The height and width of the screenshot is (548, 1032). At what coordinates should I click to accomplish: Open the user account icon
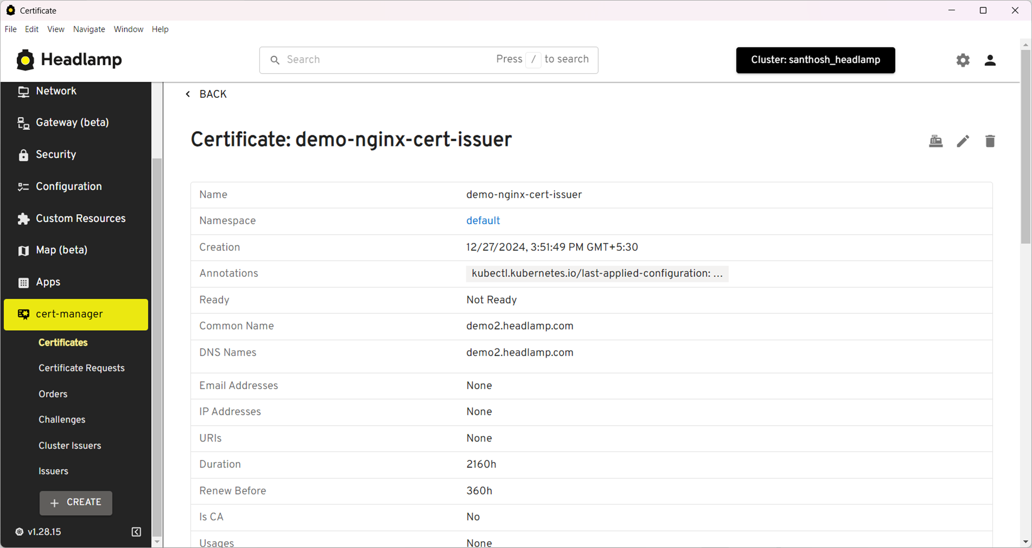pos(990,60)
